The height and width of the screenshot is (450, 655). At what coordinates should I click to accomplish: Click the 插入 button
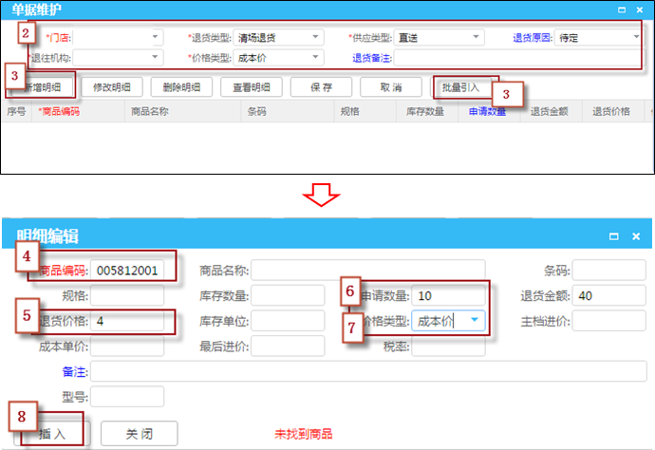pos(52,434)
